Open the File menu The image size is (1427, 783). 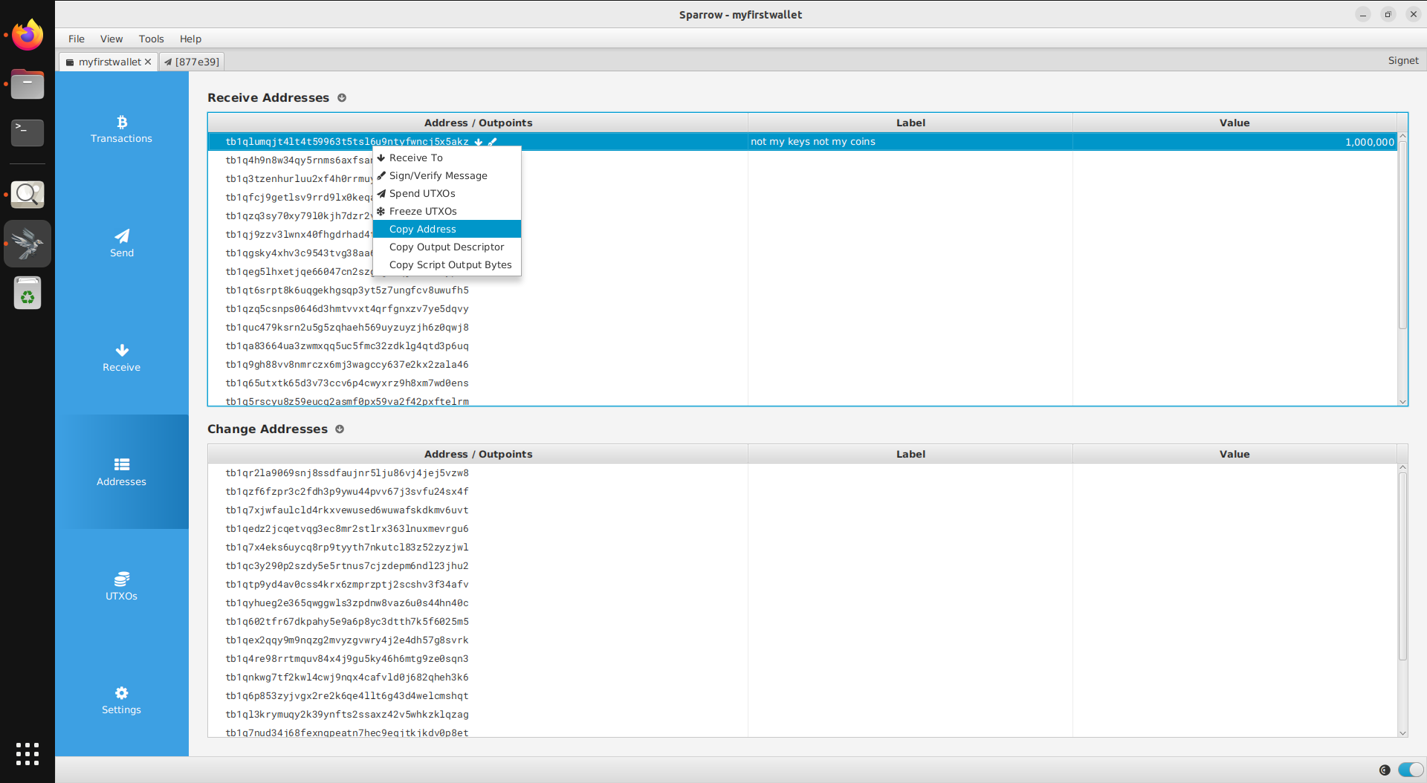(x=77, y=39)
